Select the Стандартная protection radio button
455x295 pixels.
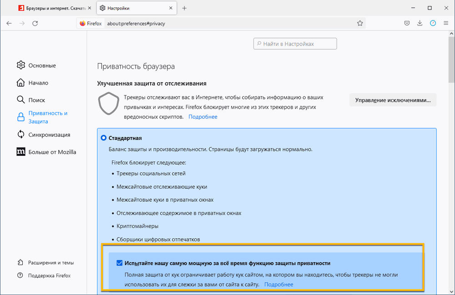104,138
